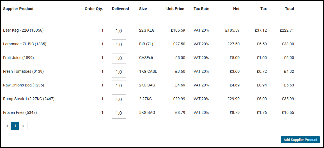The height and width of the screenshot is (148, 324).
Task: Click the Frozen Fries total £10.55
Action: coord(288,112)
